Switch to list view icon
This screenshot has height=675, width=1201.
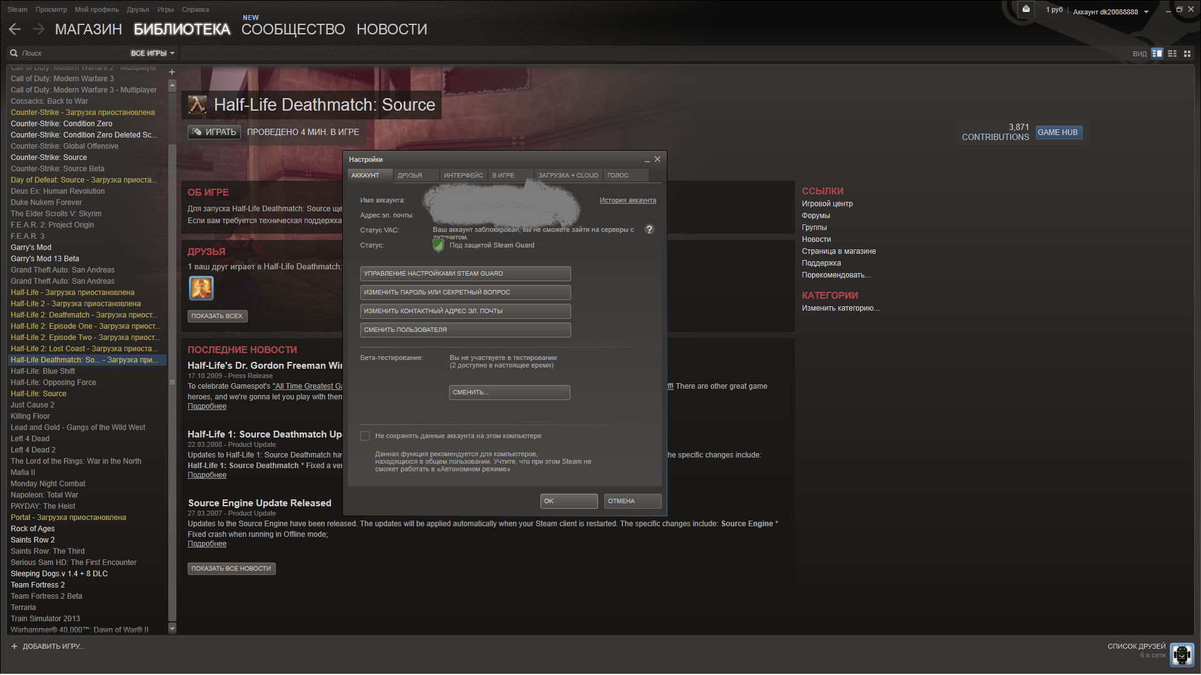pos(1172,54)
